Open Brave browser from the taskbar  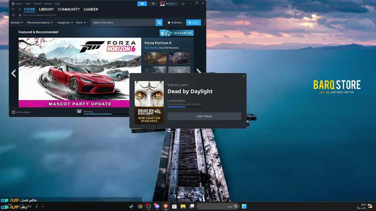coord(166,206)
